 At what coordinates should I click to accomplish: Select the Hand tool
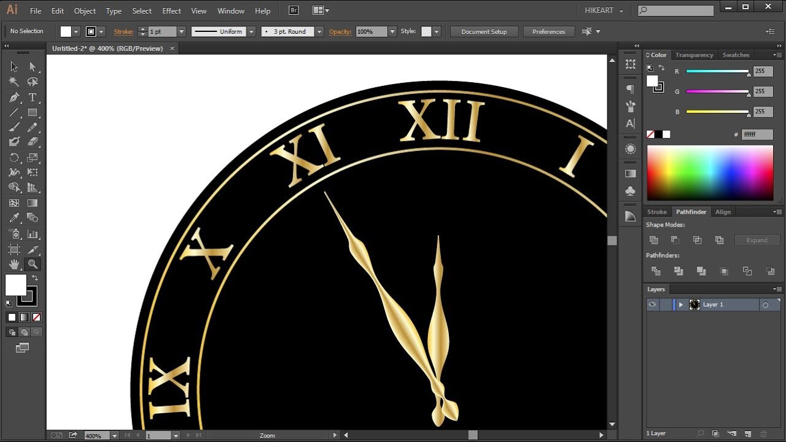click(14, 265)
